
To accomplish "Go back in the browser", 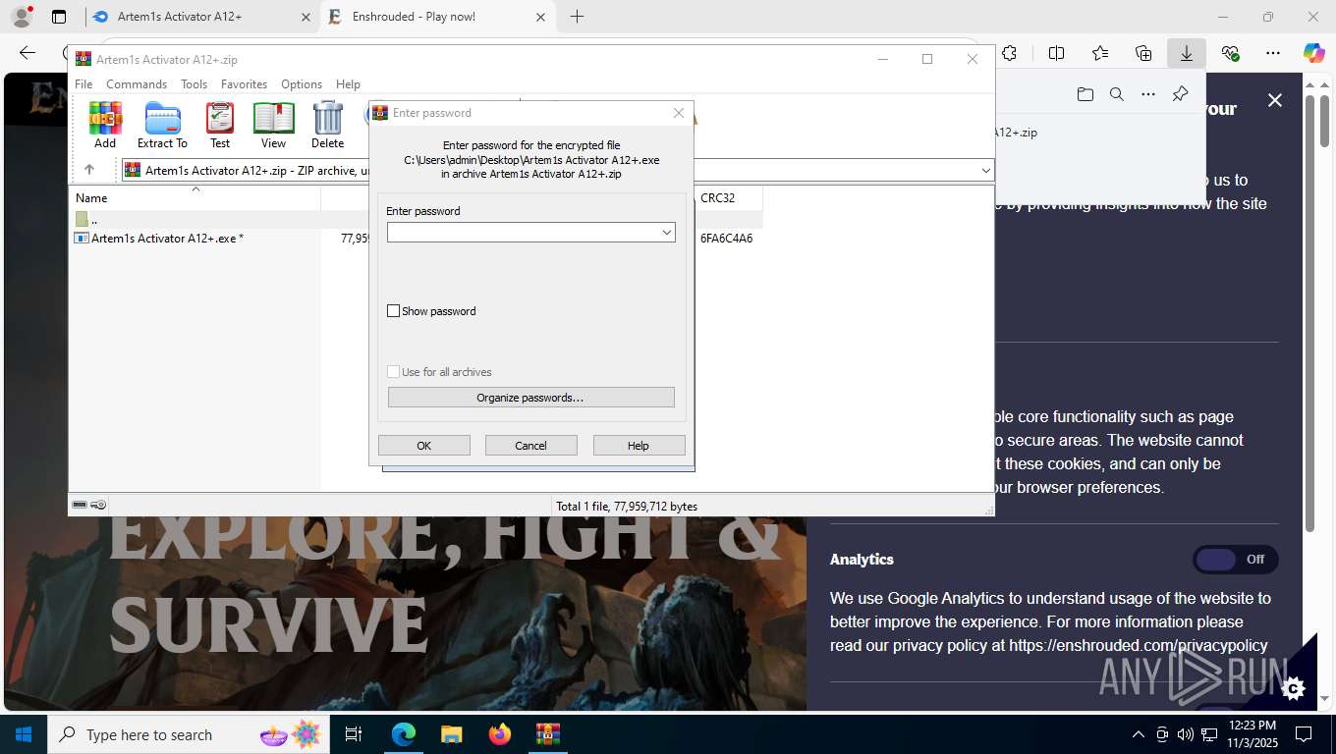I will point(28,53).
